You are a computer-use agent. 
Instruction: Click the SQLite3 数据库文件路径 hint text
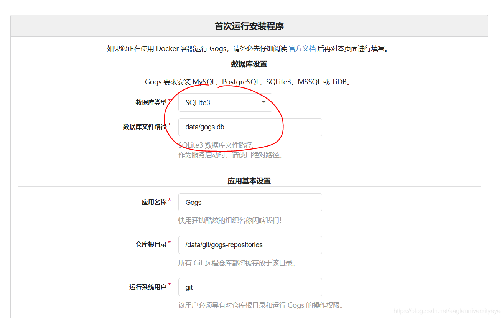pyautogui.click(x=217, y=145)
